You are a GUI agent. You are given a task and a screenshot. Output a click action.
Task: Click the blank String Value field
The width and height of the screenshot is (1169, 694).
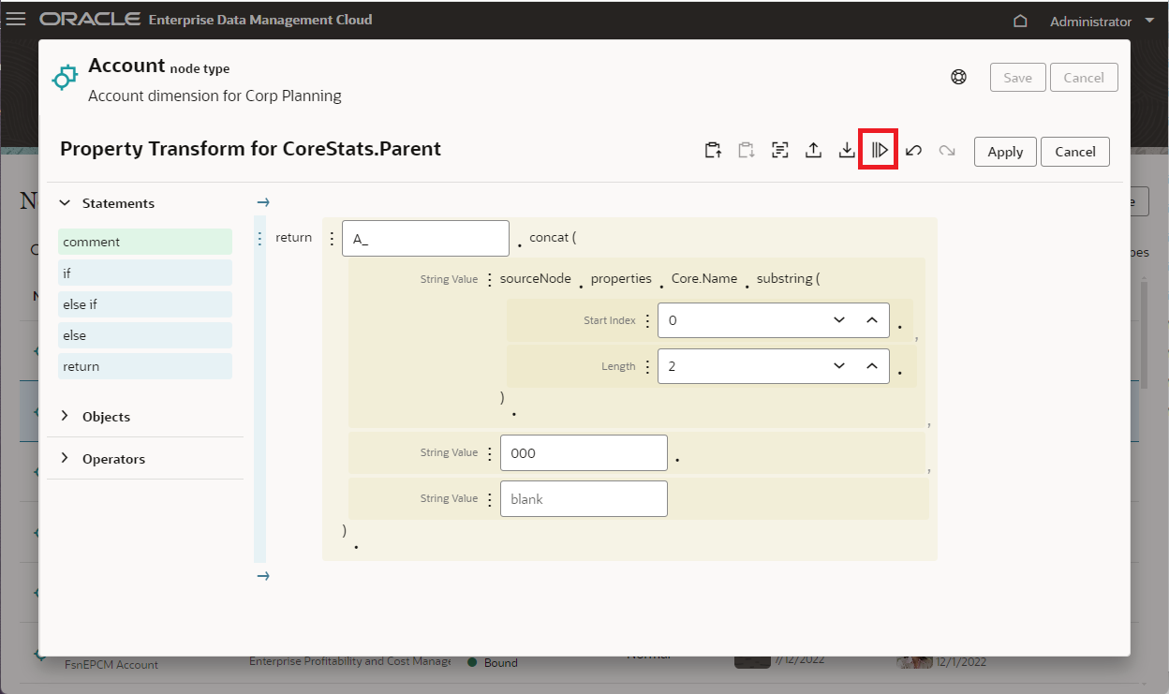(584, 498)
